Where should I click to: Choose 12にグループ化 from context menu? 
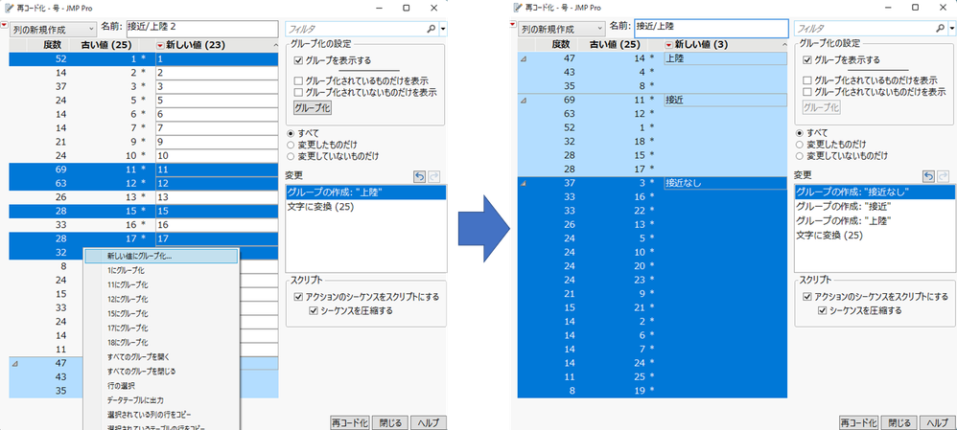(x=161, y=300)
